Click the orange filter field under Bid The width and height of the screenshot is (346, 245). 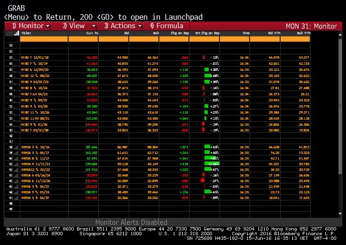coord(113,39)
